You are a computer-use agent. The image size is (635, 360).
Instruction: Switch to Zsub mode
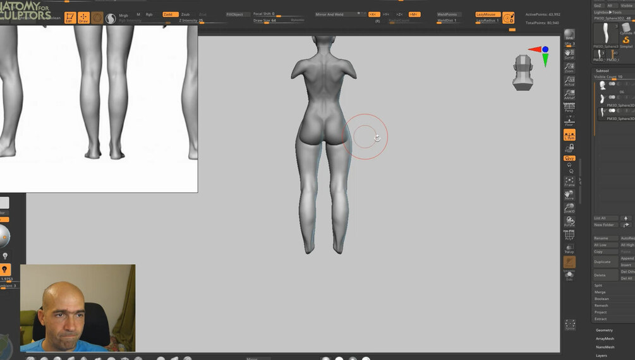pyautogui.click(x=186, y=14)
